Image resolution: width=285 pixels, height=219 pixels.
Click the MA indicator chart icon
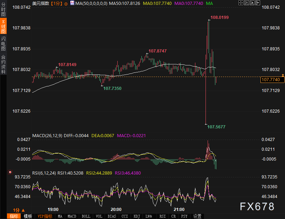coord(72,3)
